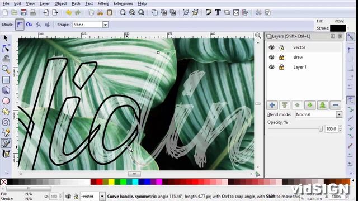358x201 pixels.
Task: Open current layer selector in status bar
Action: [x=102, y=196]
